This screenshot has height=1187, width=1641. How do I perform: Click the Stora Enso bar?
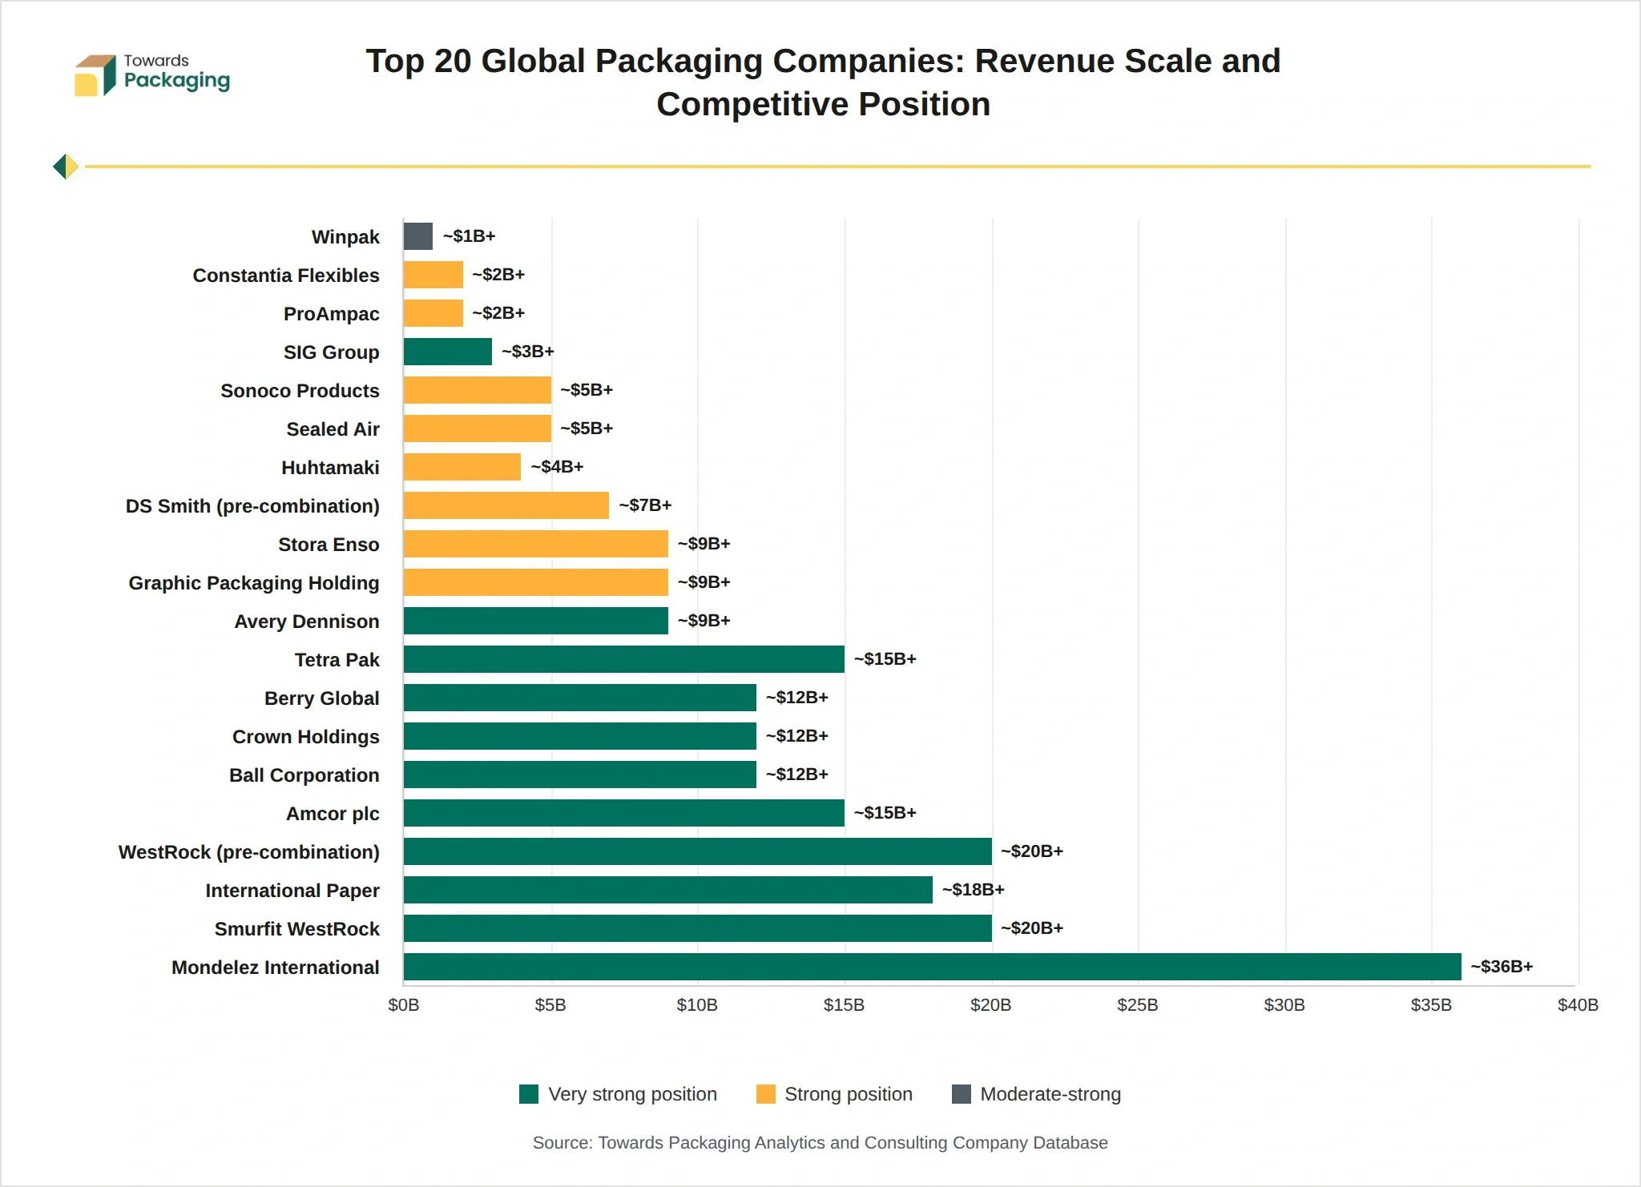pyautogui.click(x=536, y=544)
